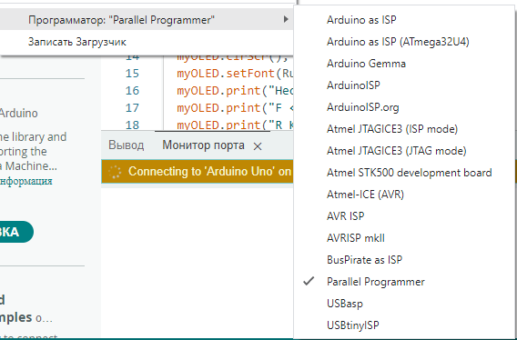Select the AVR ISP programmer

pos(405,216)
